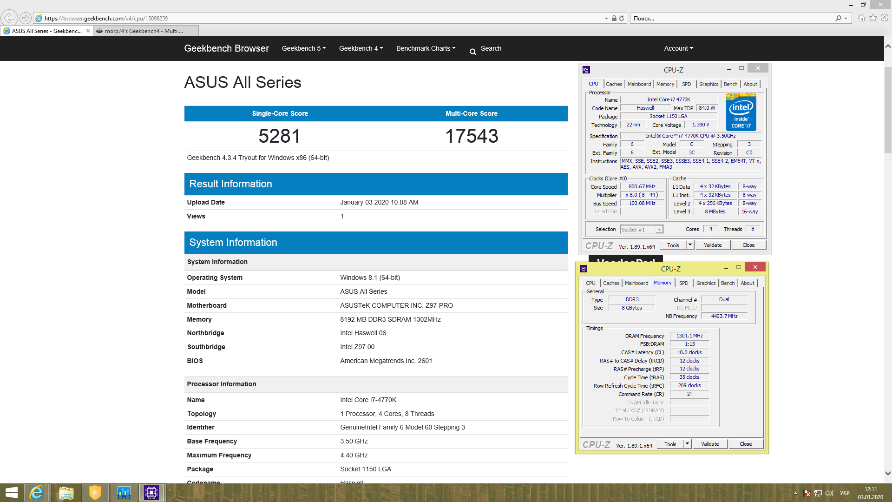Switch to Memory tab in upper CPU-Z

pos(665,84)
